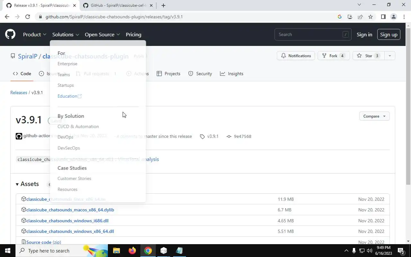
Task: Star the repository
Action: tap(369, 56)
